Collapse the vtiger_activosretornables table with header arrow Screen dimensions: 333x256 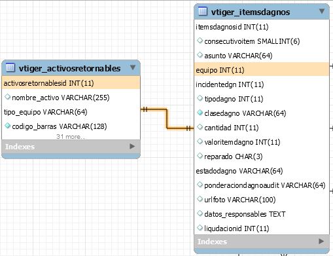133,67
